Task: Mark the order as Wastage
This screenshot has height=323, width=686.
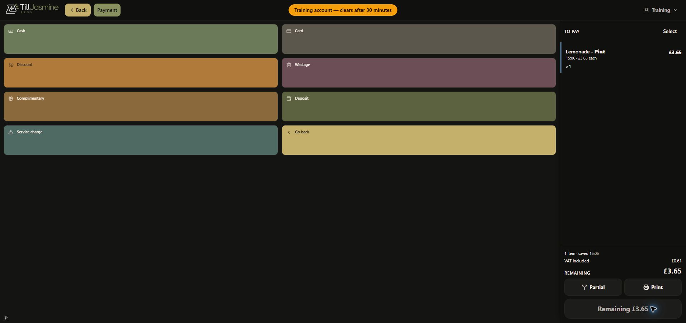Action: (x=419, y=73)
